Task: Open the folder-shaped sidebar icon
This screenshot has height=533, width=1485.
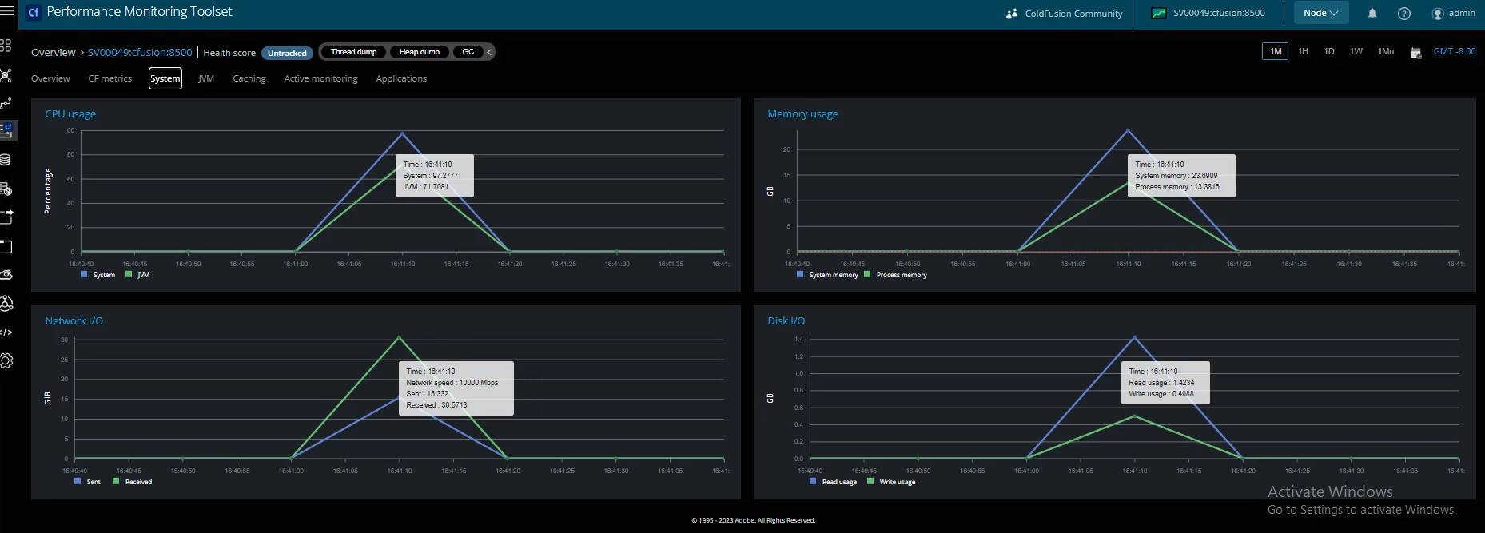Action: [x=6, y=246]
